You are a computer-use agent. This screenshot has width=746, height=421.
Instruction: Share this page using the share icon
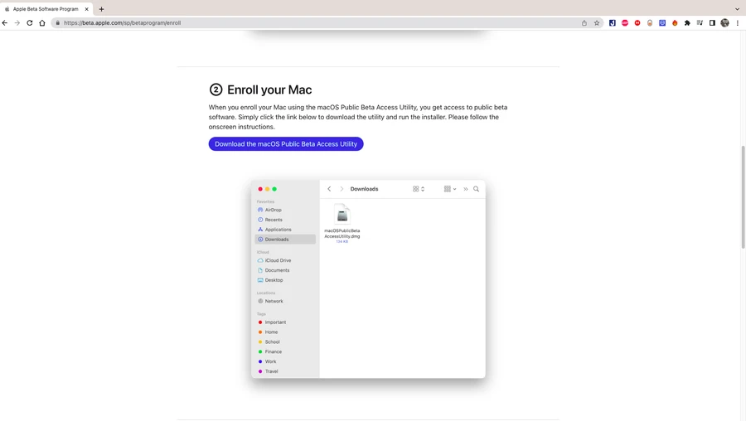[584, 23]
